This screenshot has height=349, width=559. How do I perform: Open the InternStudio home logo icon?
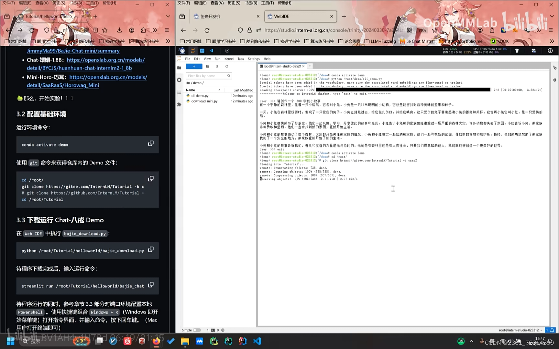tap(182, 50)
